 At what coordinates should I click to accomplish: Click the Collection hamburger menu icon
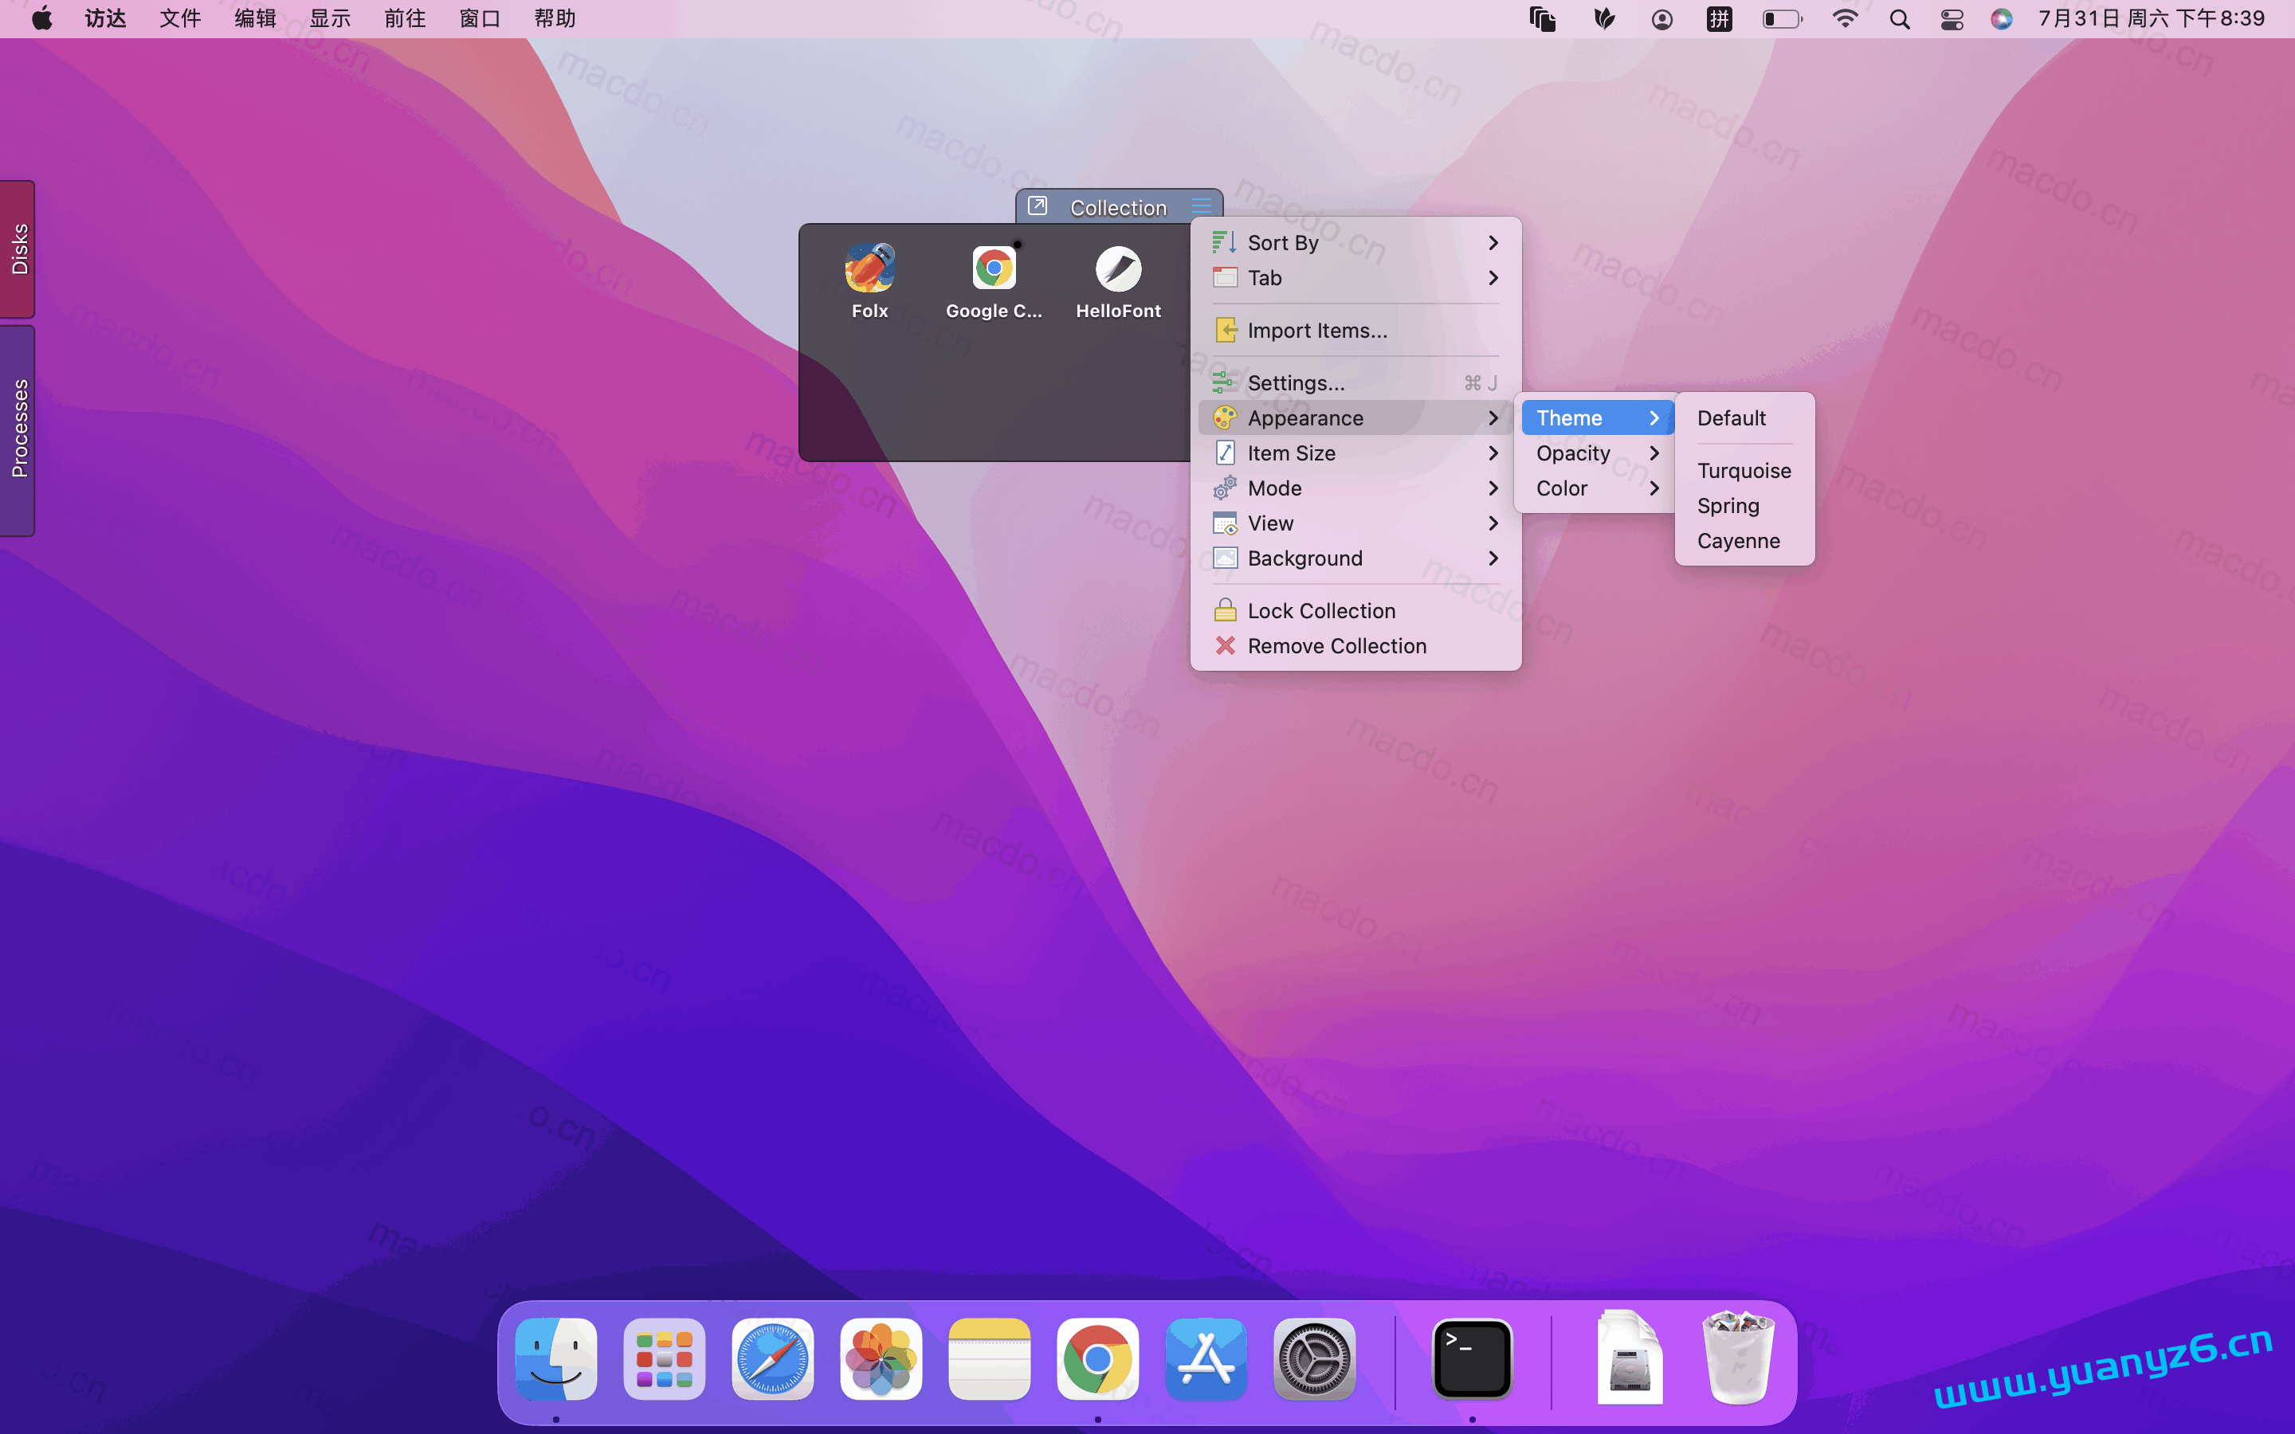pyautogui.click(x=1201, y=205)
